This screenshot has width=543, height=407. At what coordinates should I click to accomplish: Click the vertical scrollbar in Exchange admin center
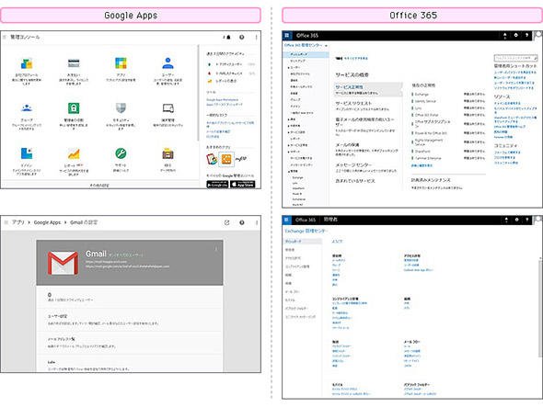pos(540,308)
